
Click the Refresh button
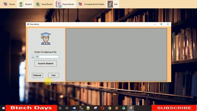coord(37,75)
